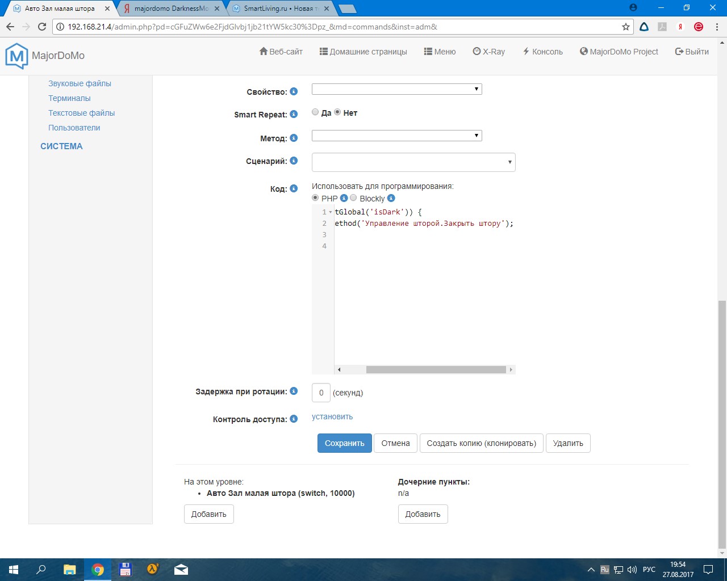
Task: Log out using Выйти
Action: (692, 52)
